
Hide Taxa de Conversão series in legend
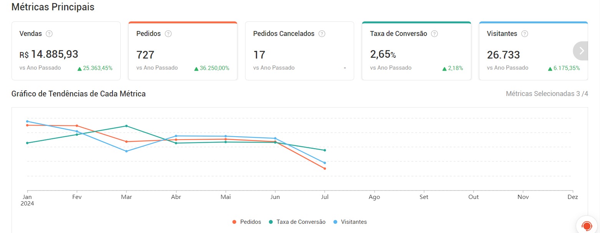tap(297, 222)
